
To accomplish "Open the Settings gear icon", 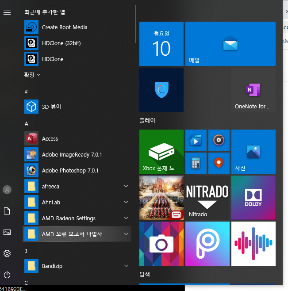I will 7,253.
